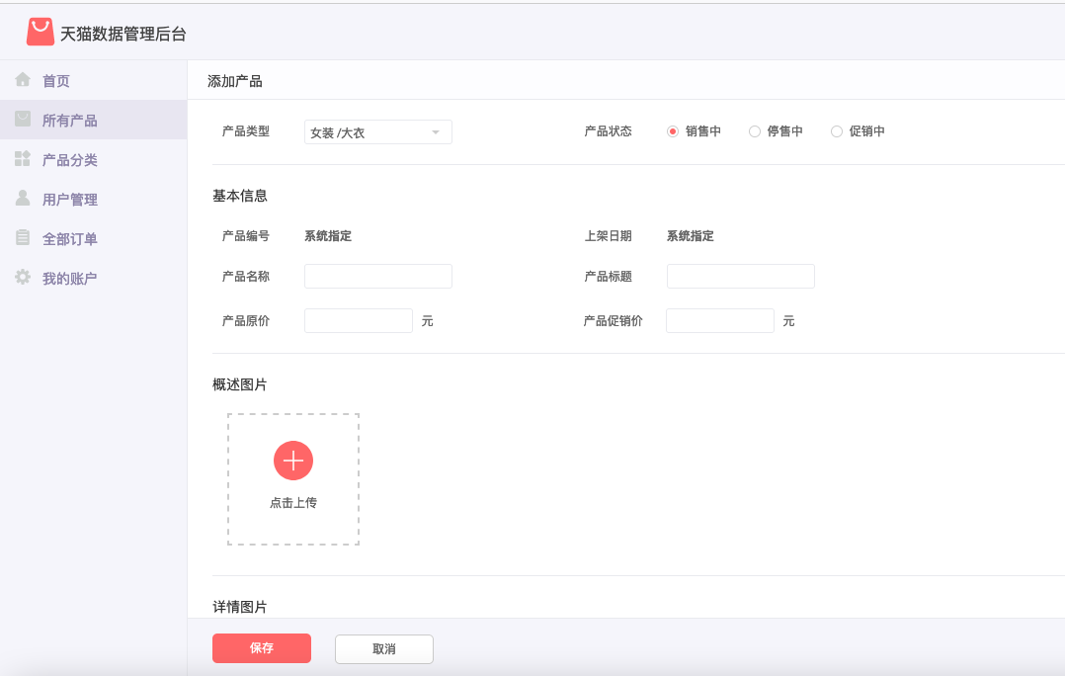Click 系统指定 next to 产品编号
This screenshot has width=1065, height=676.
(x=328, y=236)
